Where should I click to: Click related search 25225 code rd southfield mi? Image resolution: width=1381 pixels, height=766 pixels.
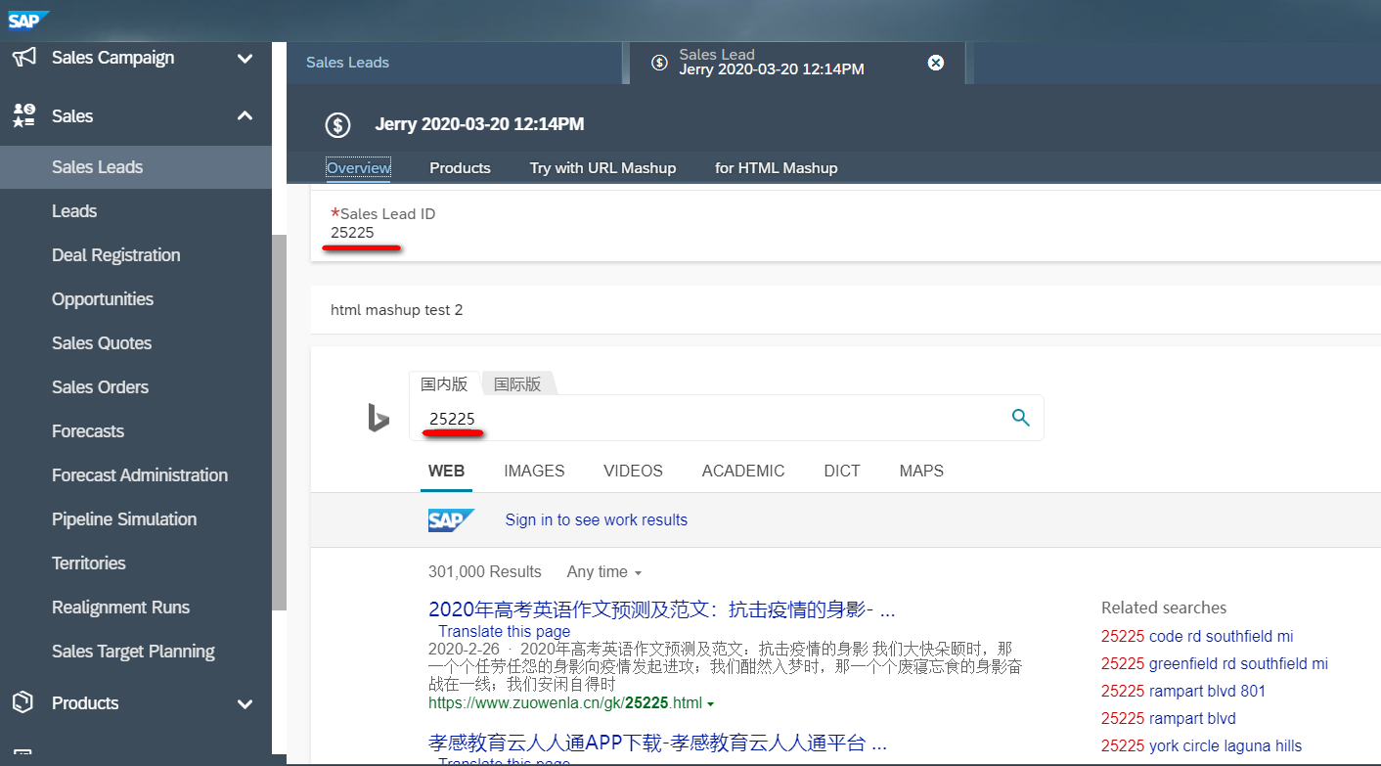pyautogui.click(x=1197, y=637)
